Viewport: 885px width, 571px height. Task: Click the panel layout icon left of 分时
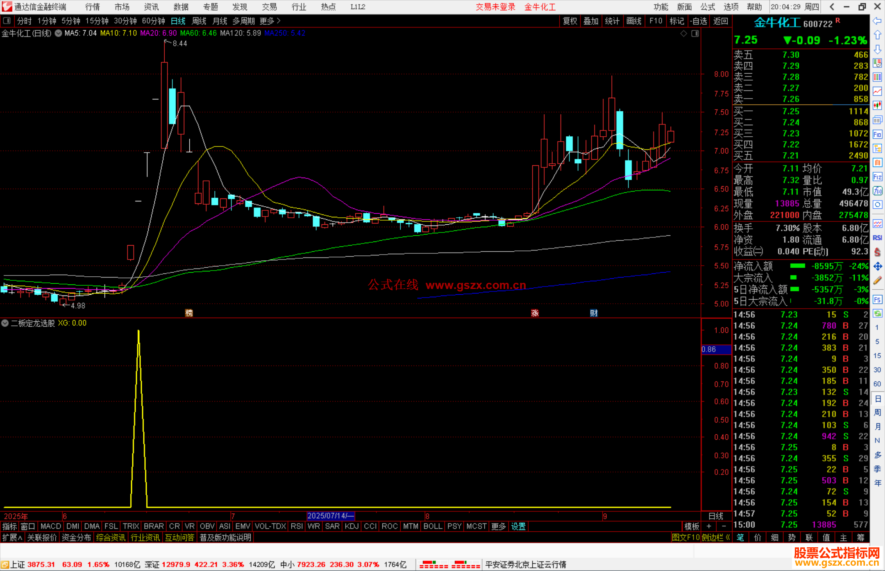coord(7,20)
